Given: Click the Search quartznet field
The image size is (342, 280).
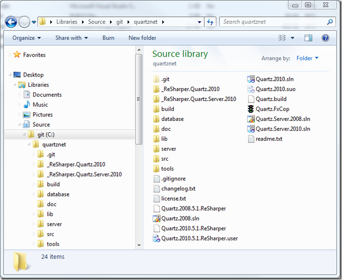Looking at the screenshot, I should (272, 22).
